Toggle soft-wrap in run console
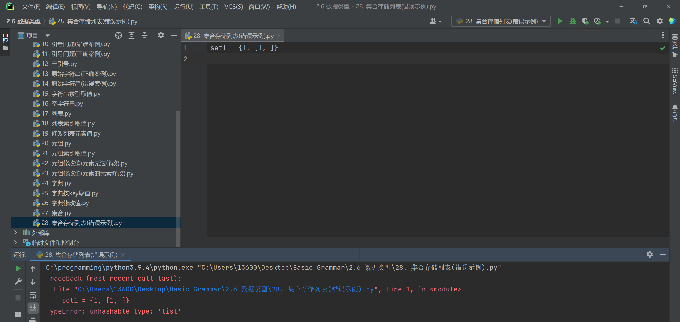The height and width of the screenshot is (322, 680). coord(33,295)
